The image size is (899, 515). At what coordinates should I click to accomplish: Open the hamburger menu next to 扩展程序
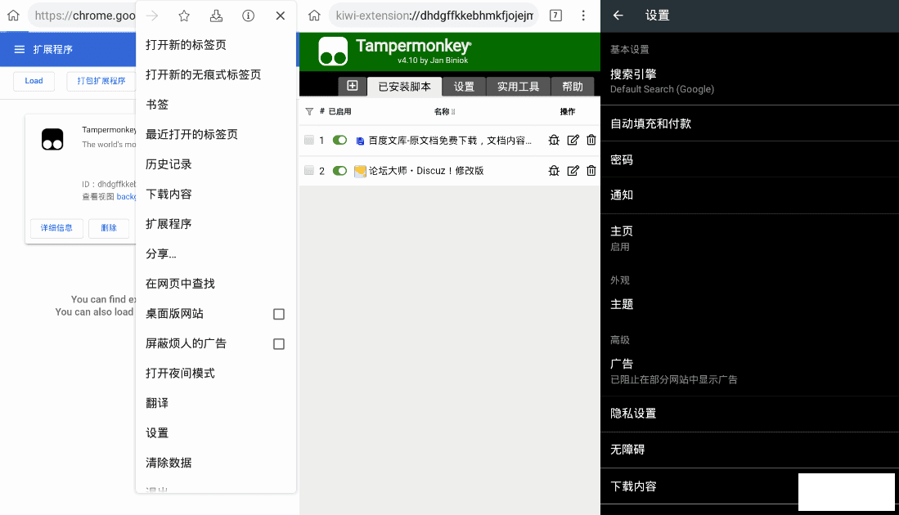click(x=20, y=49)
